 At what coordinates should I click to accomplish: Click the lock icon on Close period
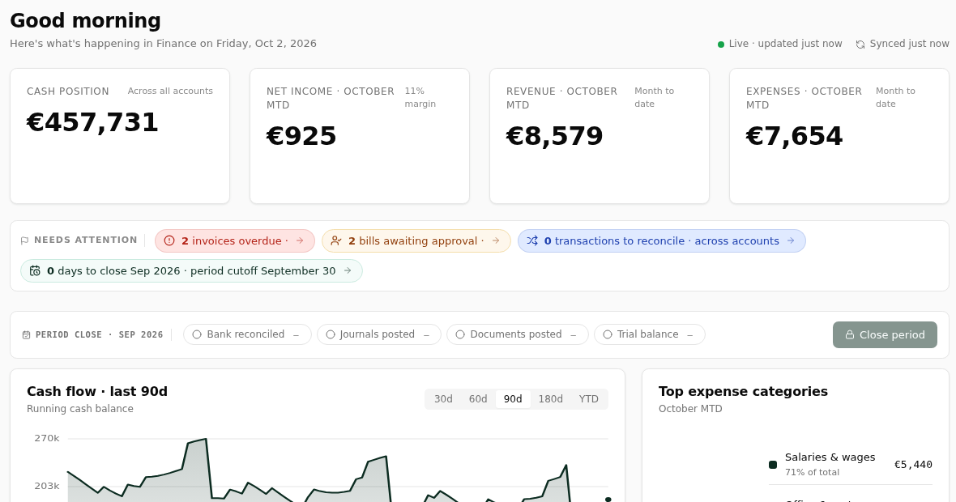pos(849,334)
